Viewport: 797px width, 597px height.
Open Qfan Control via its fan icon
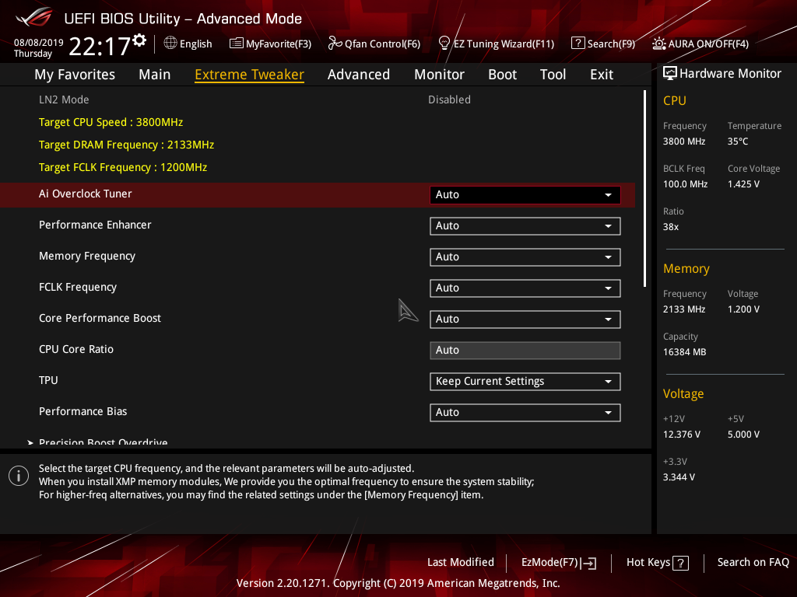[333, 44]
